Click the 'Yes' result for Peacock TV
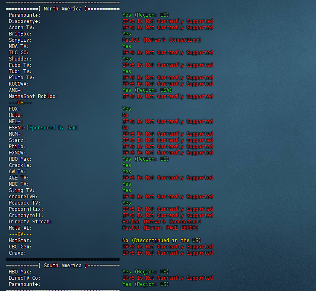This screenshot has width=316, height=291. click(127, 203)
